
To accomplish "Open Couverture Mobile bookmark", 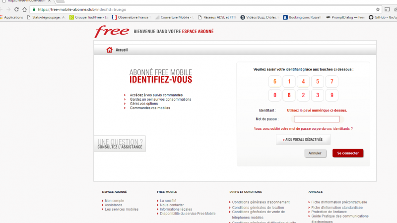I will [174, 17].
